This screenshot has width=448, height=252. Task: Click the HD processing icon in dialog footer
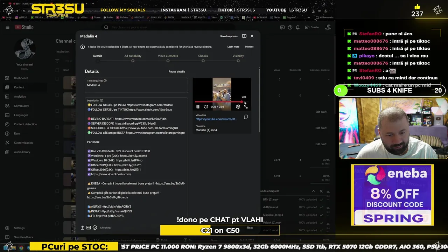pos(89,227)
